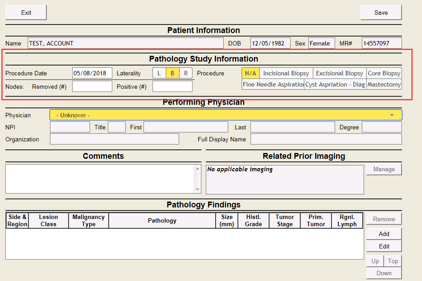This screenshot has height=281, width=422.
Task: Select Left (L) laterality
Action: tap(159, 73)
